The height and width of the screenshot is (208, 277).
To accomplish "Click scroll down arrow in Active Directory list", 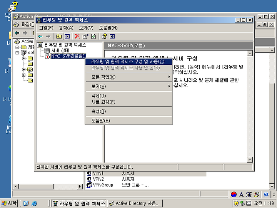I will [272, 186].
